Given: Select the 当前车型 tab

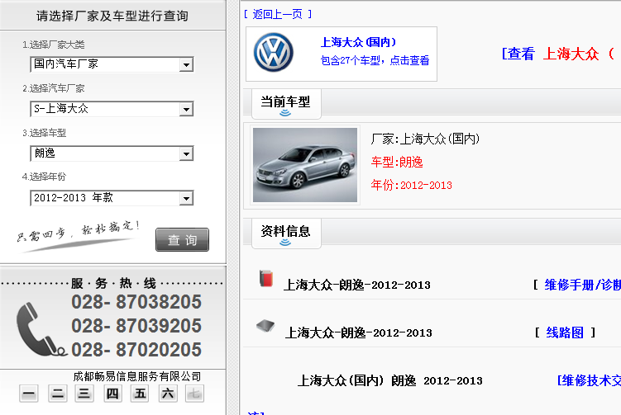Looking at the screenshot, I should tap(286, 104).
